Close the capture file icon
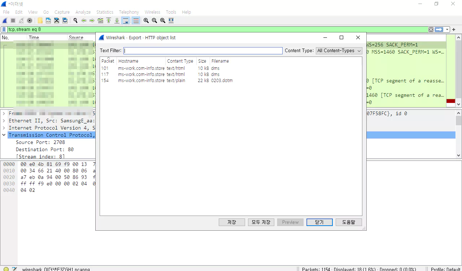 57,21
